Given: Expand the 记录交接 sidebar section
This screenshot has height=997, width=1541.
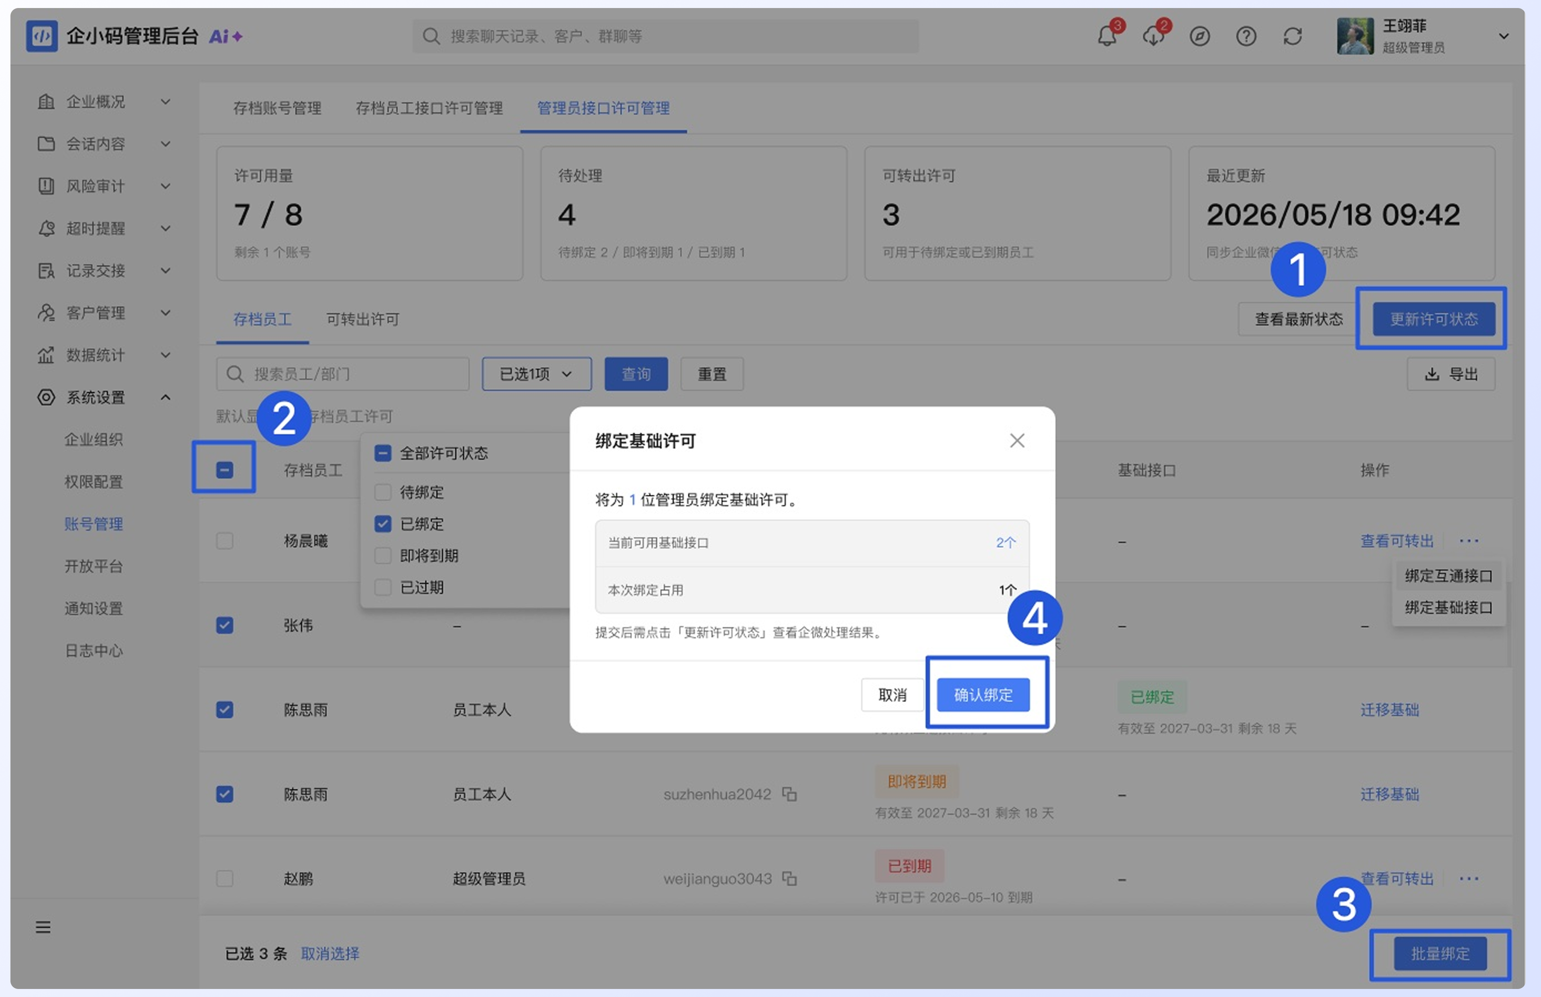Looking at the screenshot, I should pos(166,271).
